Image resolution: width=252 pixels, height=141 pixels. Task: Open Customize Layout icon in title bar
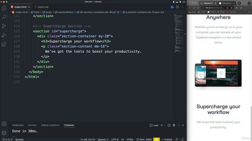[184, 2]
